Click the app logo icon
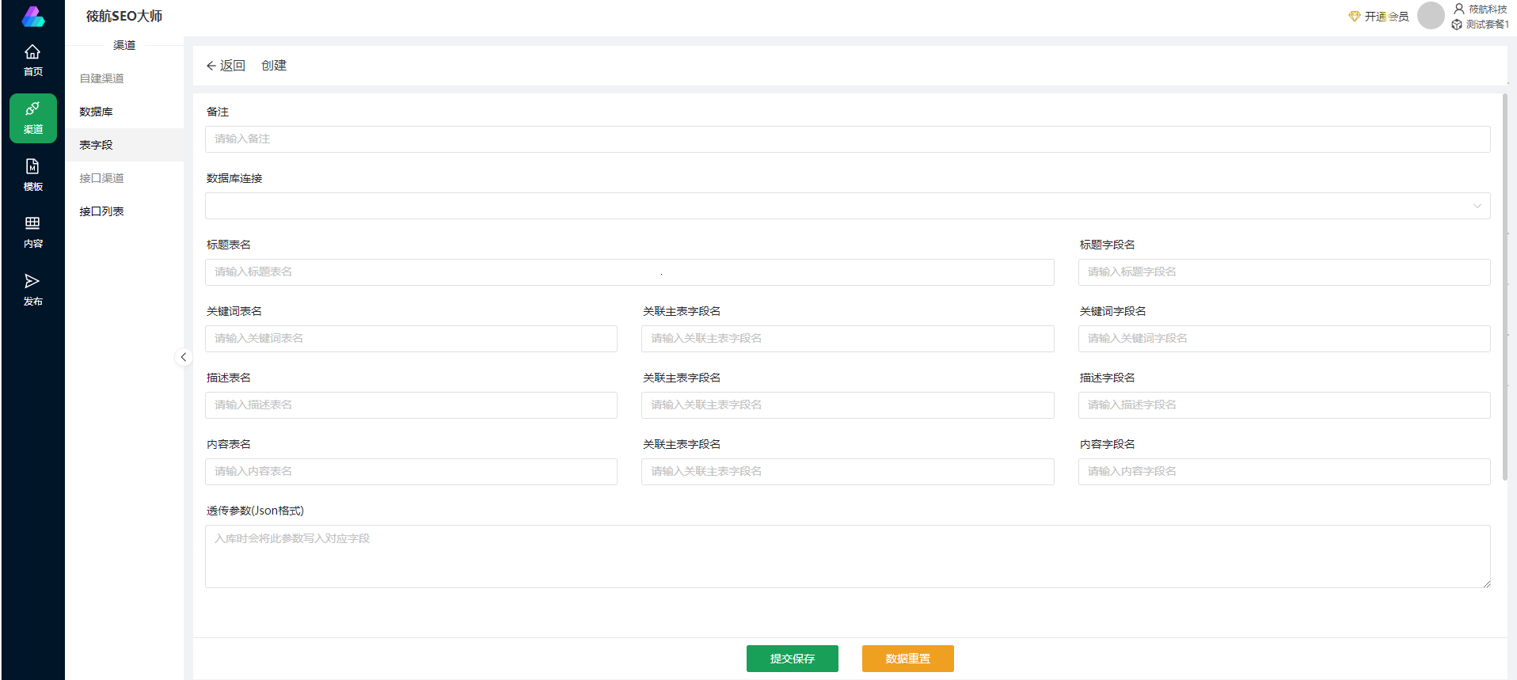The width and height of the screenshot is (1517, 680). 32,16
